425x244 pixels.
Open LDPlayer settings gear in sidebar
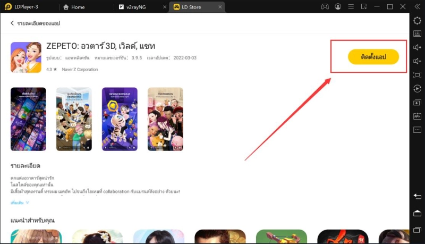point(417,21)
